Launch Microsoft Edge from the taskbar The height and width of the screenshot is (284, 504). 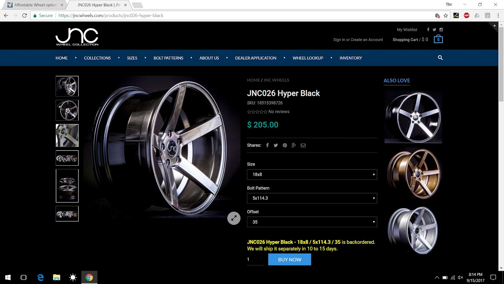(x=40, y=277)
